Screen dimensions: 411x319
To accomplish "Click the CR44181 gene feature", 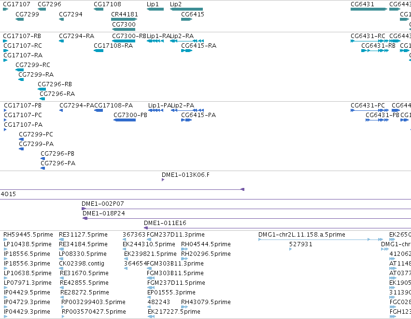I will pos(124,19).
